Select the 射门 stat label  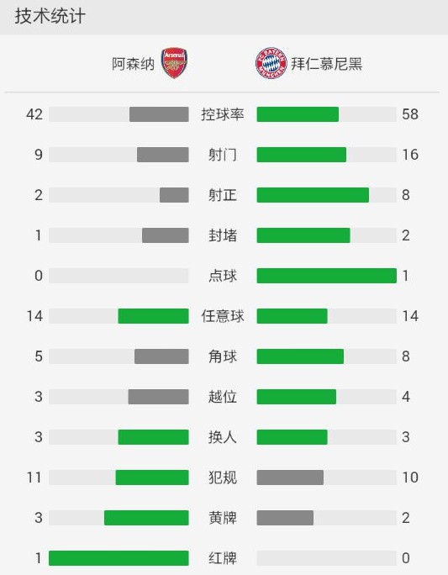click(223, 155)
